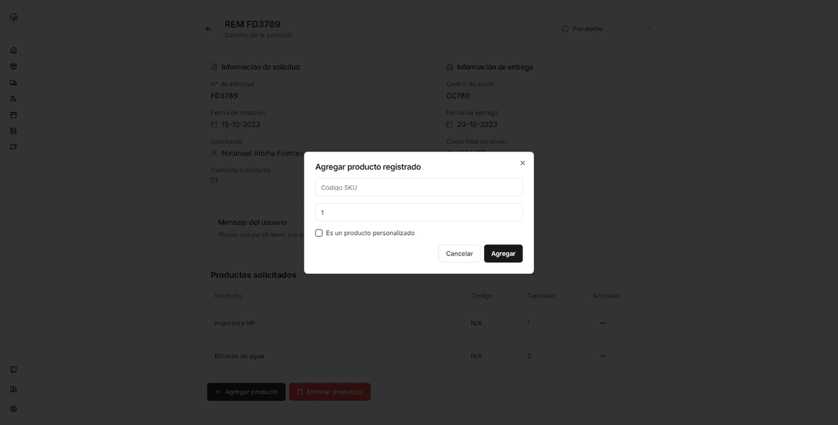Image resolution: width=838 pixels, height=425 pixels.
Task: Click the Es un producto personalizado label
Action: tap(370, 233)
